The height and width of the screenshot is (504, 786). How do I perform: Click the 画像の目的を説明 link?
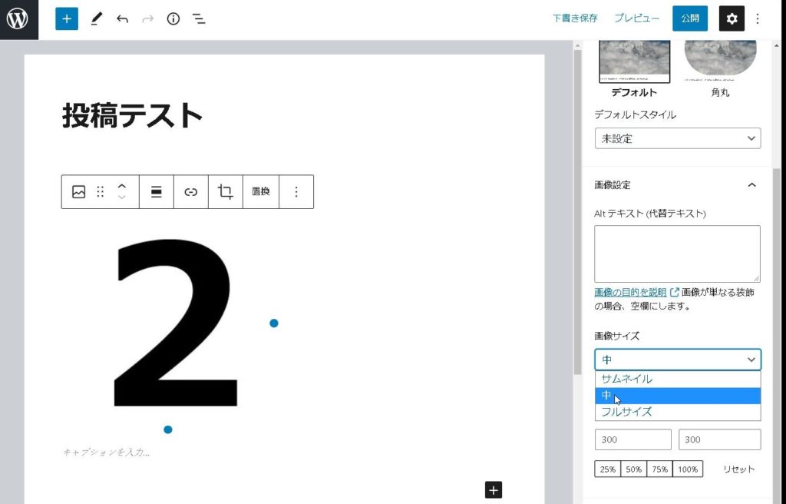tap(631, 292)
